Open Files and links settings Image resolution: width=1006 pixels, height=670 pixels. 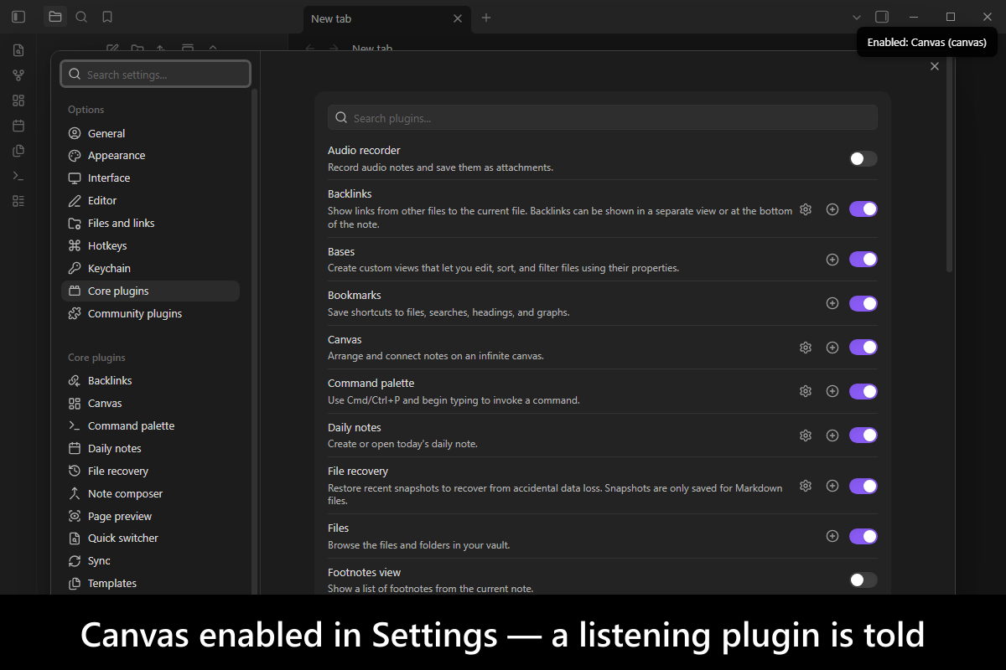point(151,224)
